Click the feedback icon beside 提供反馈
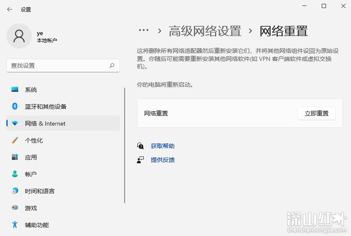Viewport: 351px width, 236px height. (140, 160)
